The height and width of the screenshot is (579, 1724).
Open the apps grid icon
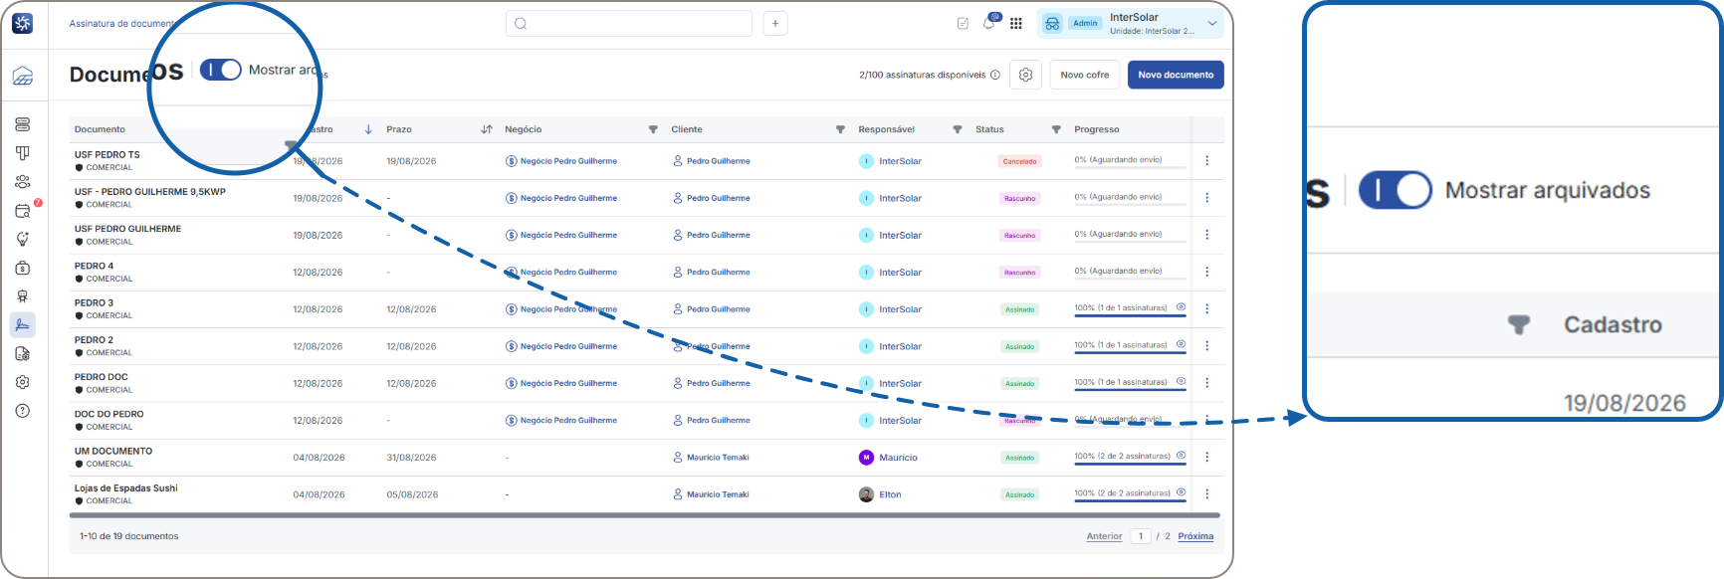point(1016,23)
